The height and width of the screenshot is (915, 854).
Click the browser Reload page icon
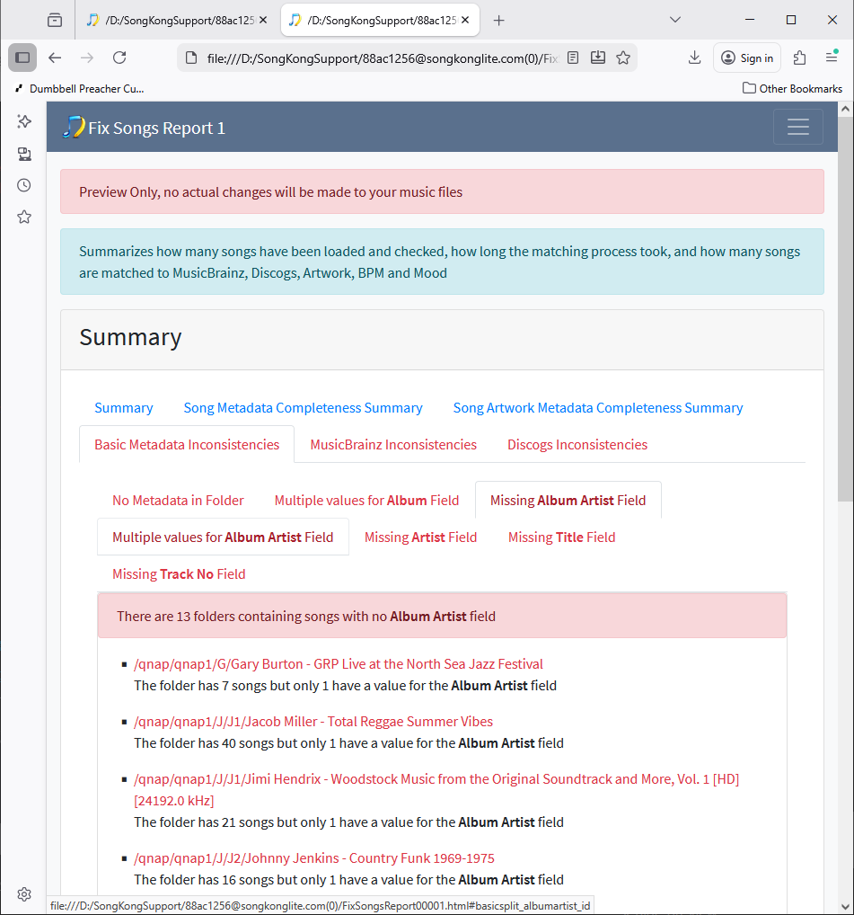(119, 58)
